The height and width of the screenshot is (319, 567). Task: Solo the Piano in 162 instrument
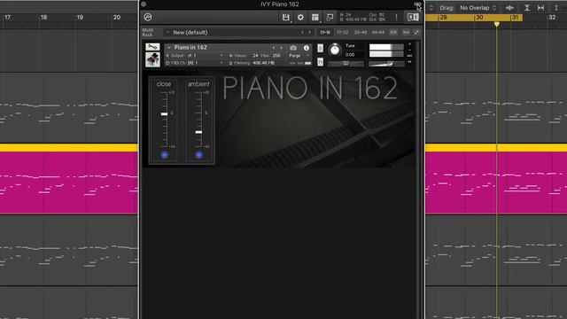click(x=321, y=48)
